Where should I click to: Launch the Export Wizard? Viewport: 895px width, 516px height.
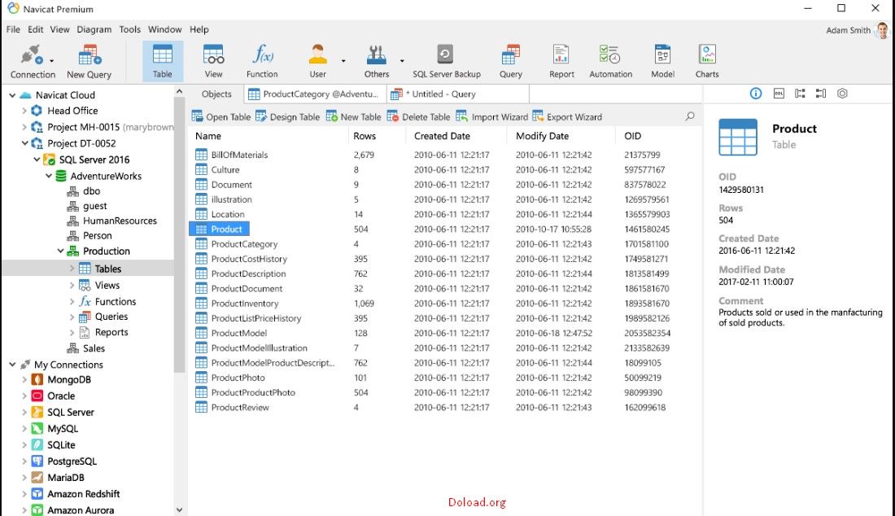click(x=567, y=116)
